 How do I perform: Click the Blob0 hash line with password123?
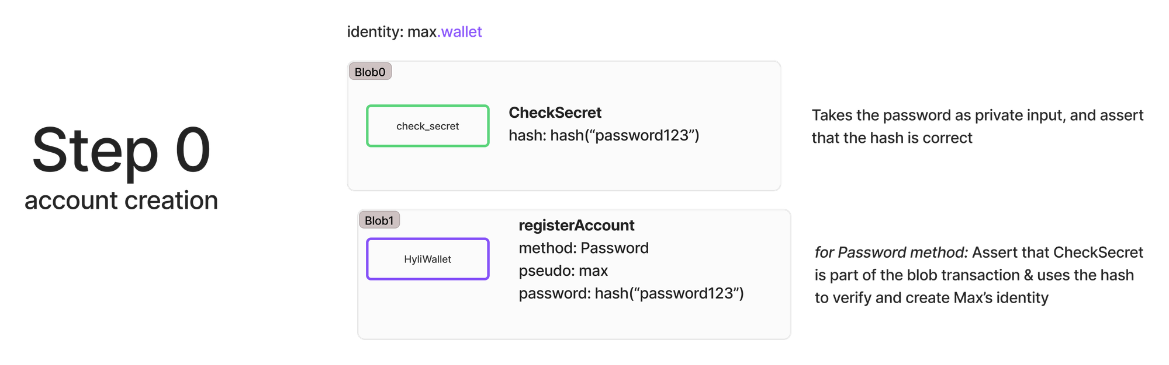(604, 135)
